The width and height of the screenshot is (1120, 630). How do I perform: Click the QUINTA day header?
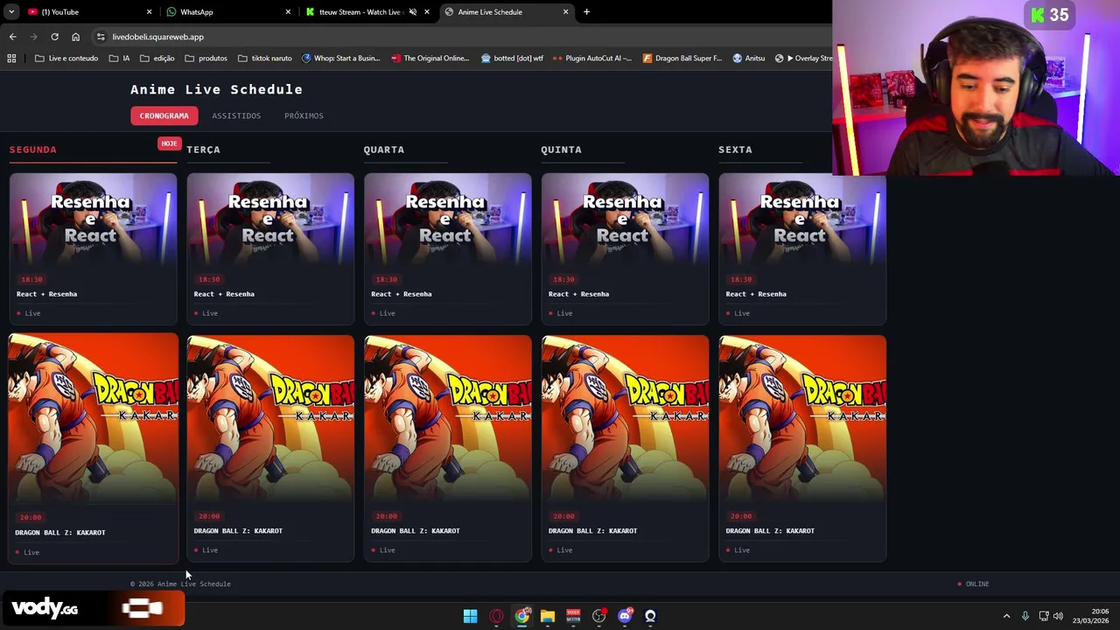(561, 150)
